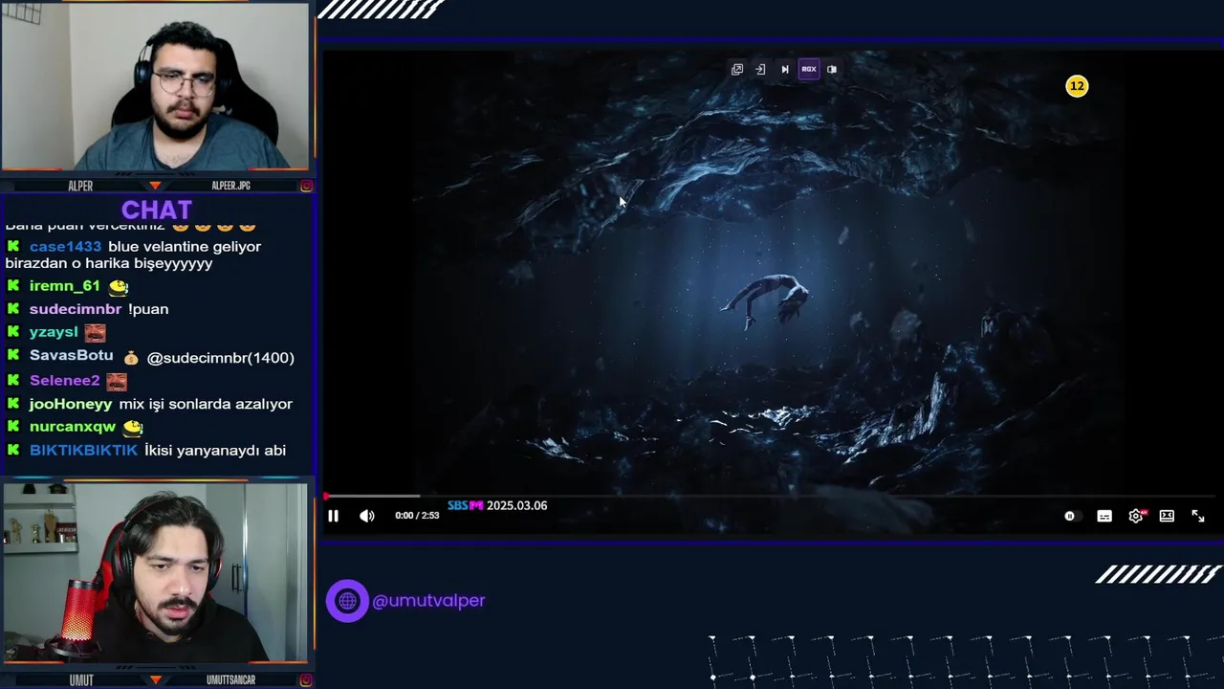1224x689 pixels.
Task: Click the skip-to-next icon in the overlay toolbar
Action: coord(785,69)
